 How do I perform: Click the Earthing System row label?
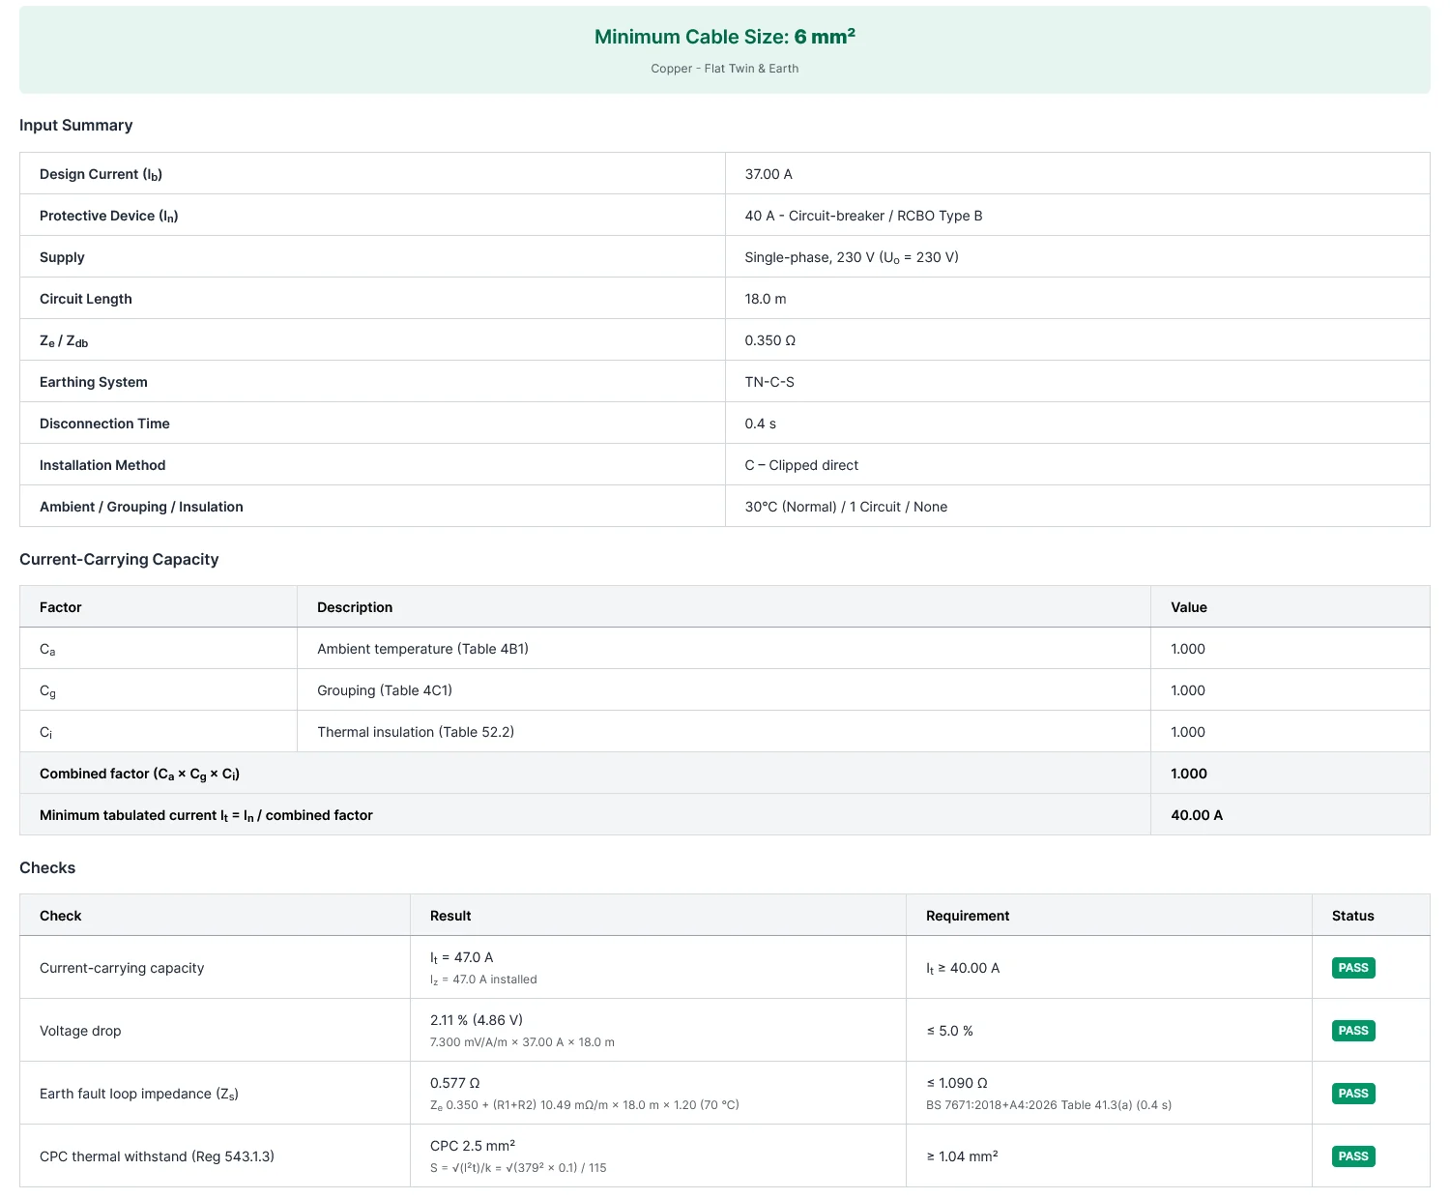pyautogui.click(x=94, y=382)
